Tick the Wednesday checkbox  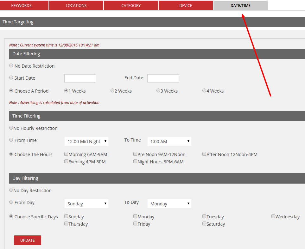(x=273, y=216)
